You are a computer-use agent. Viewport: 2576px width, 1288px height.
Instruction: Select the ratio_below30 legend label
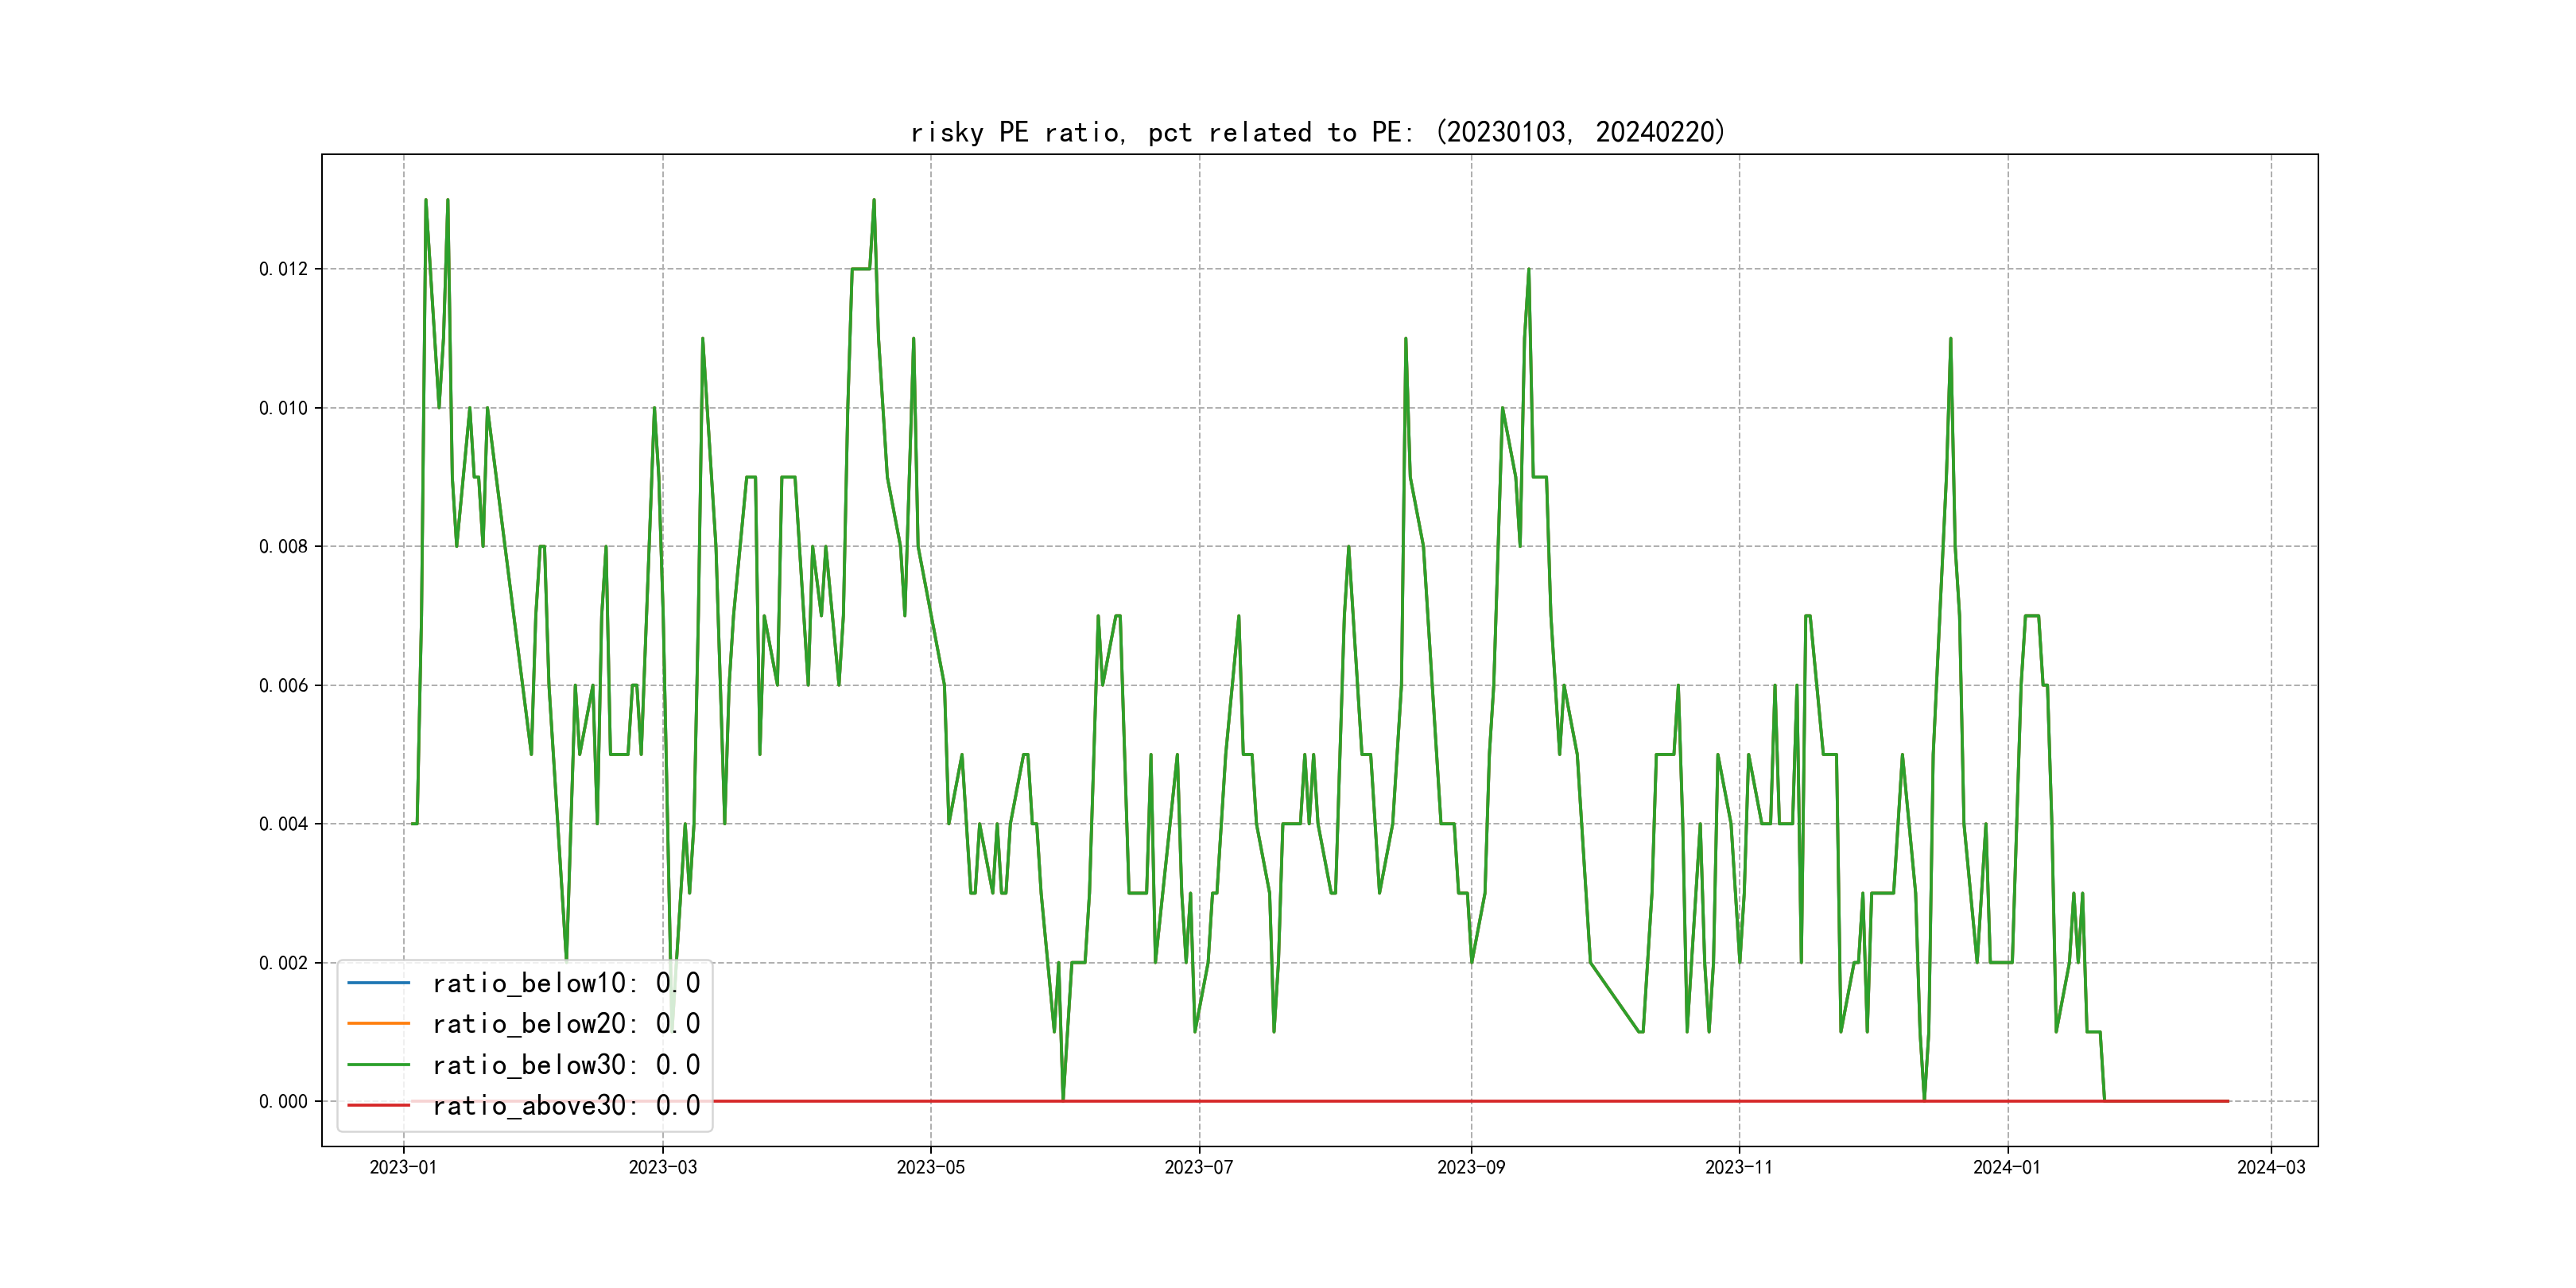click(565, 1065)
